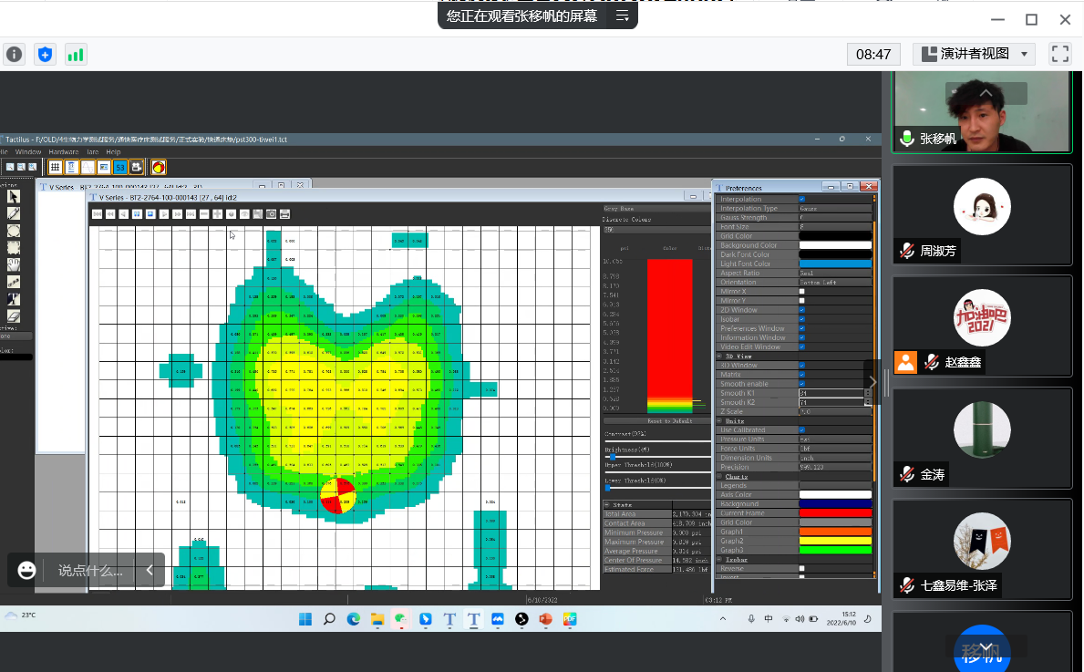Open the Window menu
The width and height of the screenshot is (1084, 672).
tap(28, 152)
